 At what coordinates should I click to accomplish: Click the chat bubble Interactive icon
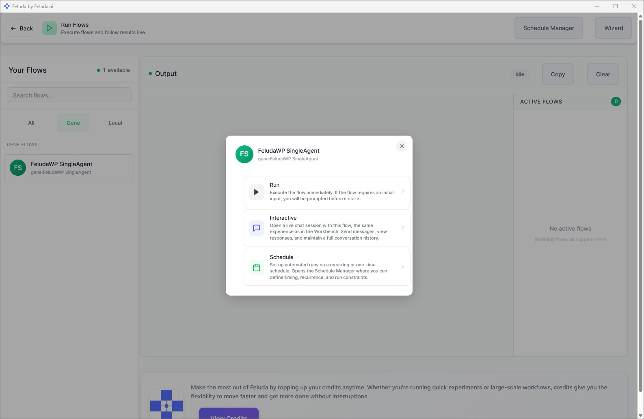pos(256,228)
